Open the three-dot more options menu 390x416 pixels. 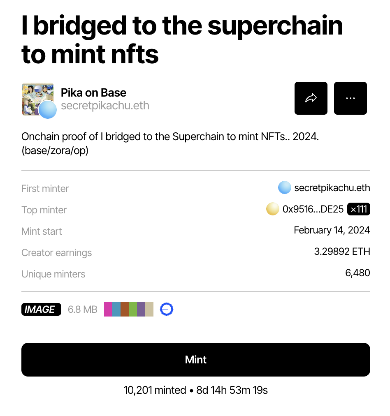tap(350, 98)
